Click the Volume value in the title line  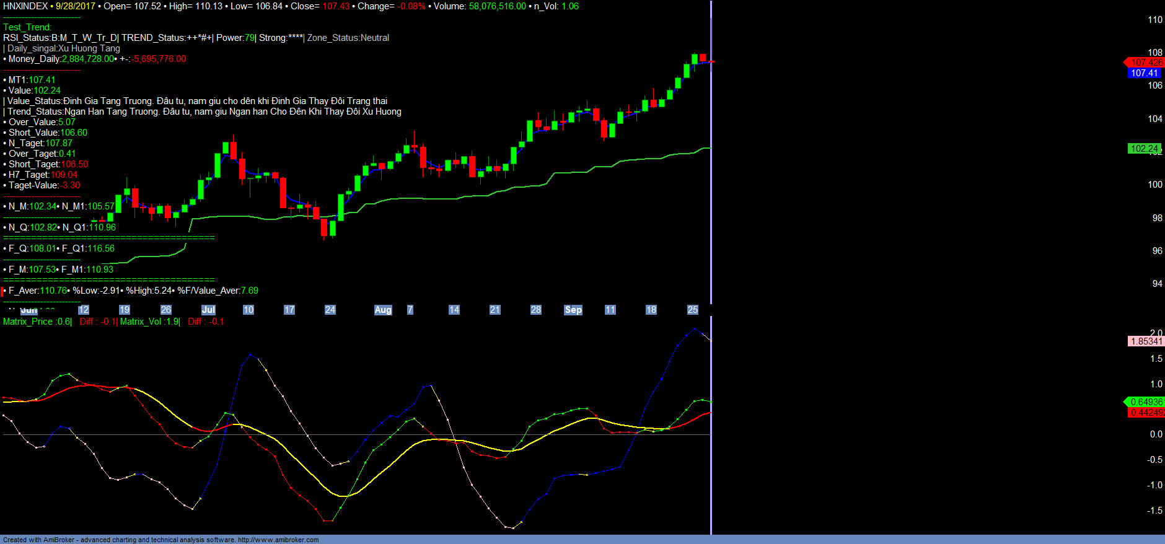[497, 6]
